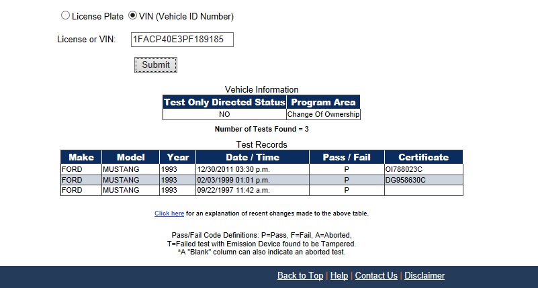Image resolution: width=538 pixels, height=288 pixels.
Task: Open the Help link in footer
Action: 339,276
